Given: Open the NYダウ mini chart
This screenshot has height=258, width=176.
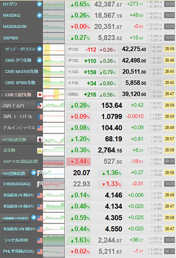Looking at the screenshot, I should click(x=54, y=4).
